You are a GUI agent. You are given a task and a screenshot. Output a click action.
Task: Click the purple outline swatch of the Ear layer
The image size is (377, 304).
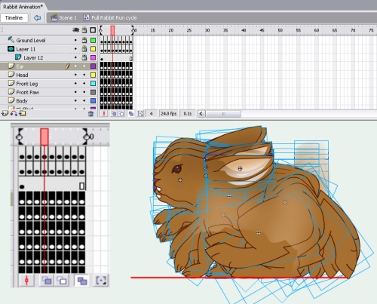(x=93, y=66)
